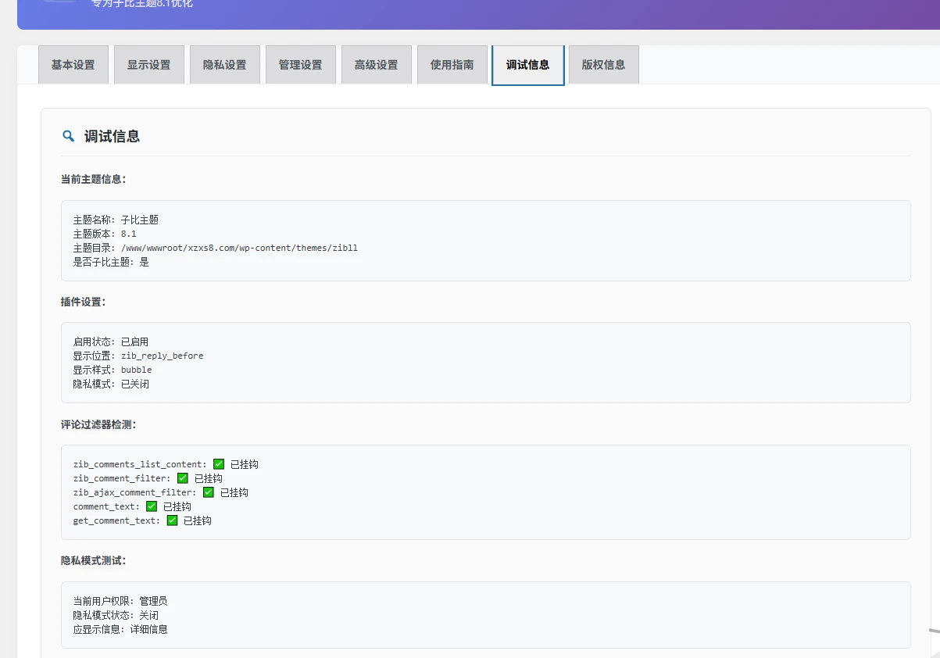Click green checkmark beside get_comment_text
940x658 pixels.
172,520
